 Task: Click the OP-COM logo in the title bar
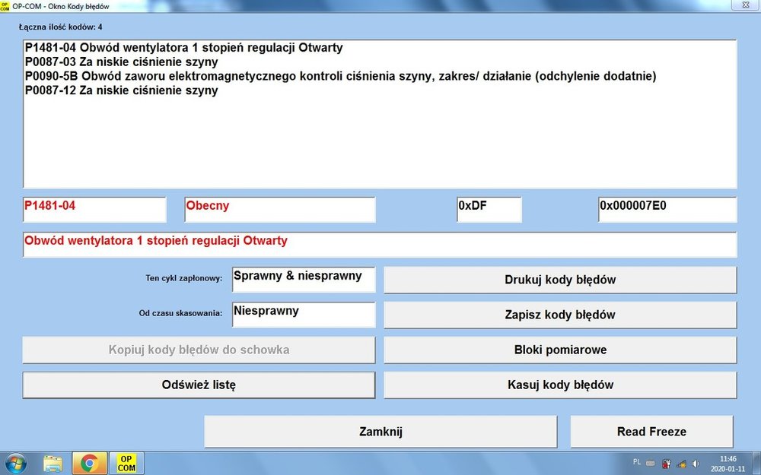(x=5, y=6)
